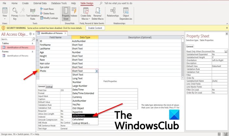The image size is (229, 136).
Task: Select the ID row primary key selector
Action: point(38,41)
